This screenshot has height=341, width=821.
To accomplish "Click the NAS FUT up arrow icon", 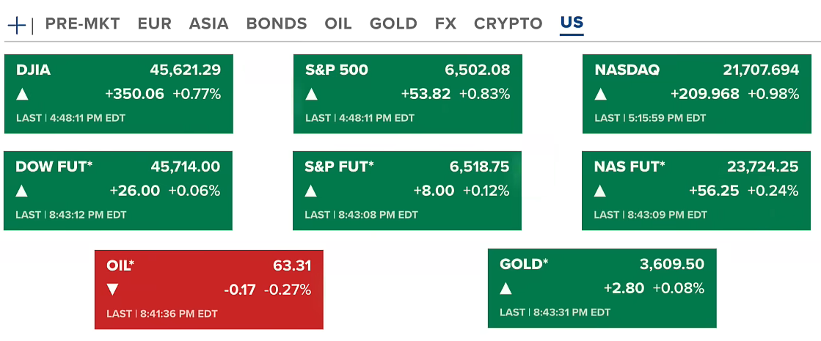I will pos(601,191).
